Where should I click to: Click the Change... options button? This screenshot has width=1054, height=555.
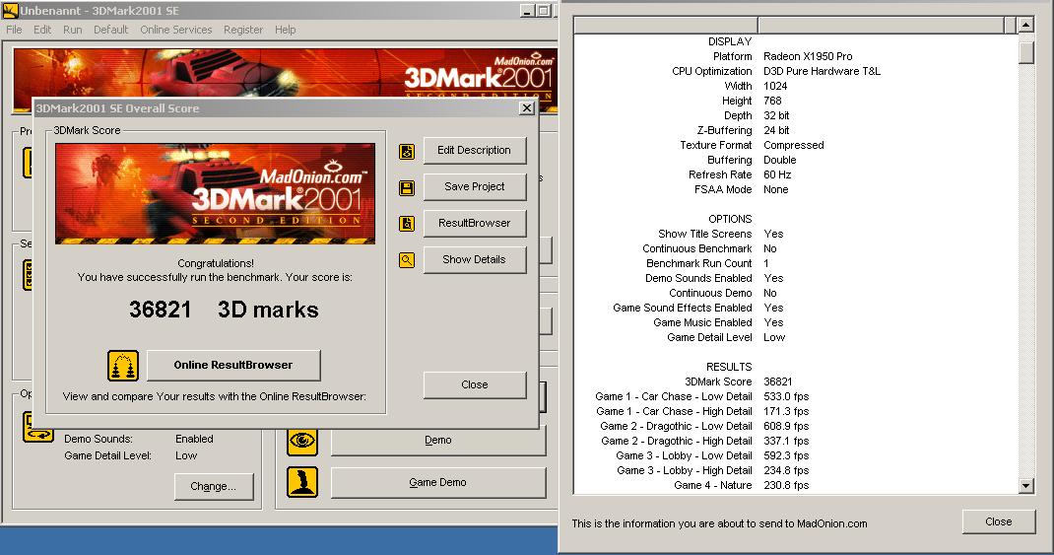tap(214, 486)
